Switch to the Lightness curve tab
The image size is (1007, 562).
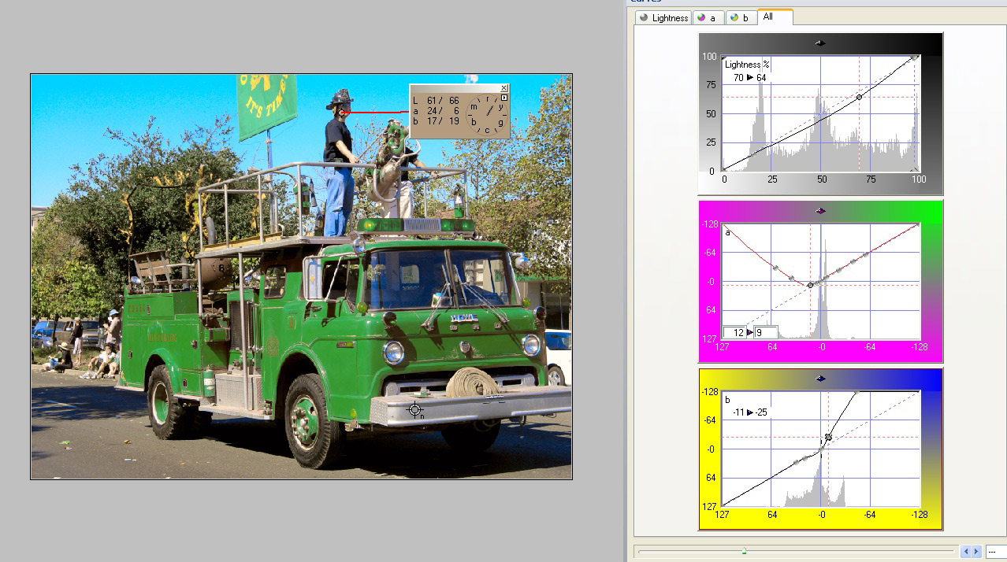tap(663, 17)
